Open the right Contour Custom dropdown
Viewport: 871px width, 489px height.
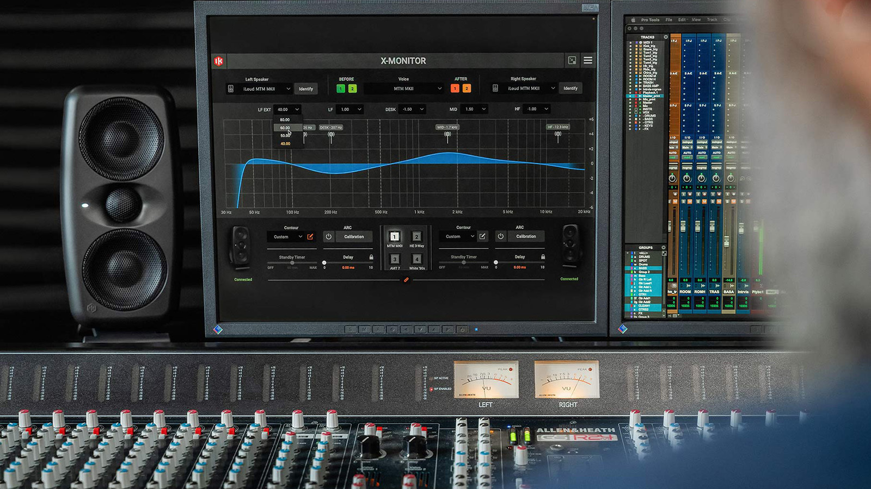[x=458, y=236]
